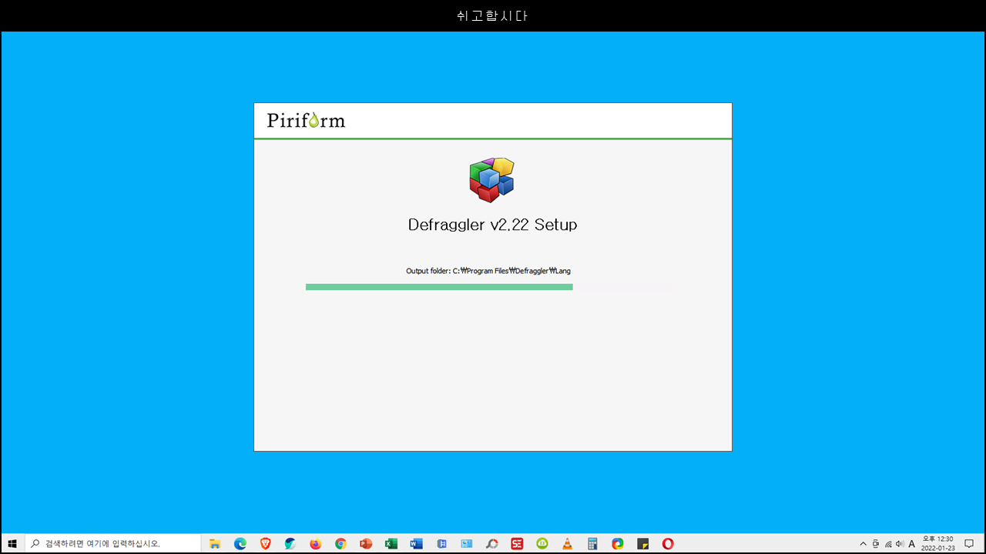Open the Opera browser from the taskbar
Viewport: 986px width, 554px height.
pyautogui.click(x=668, y=543)
